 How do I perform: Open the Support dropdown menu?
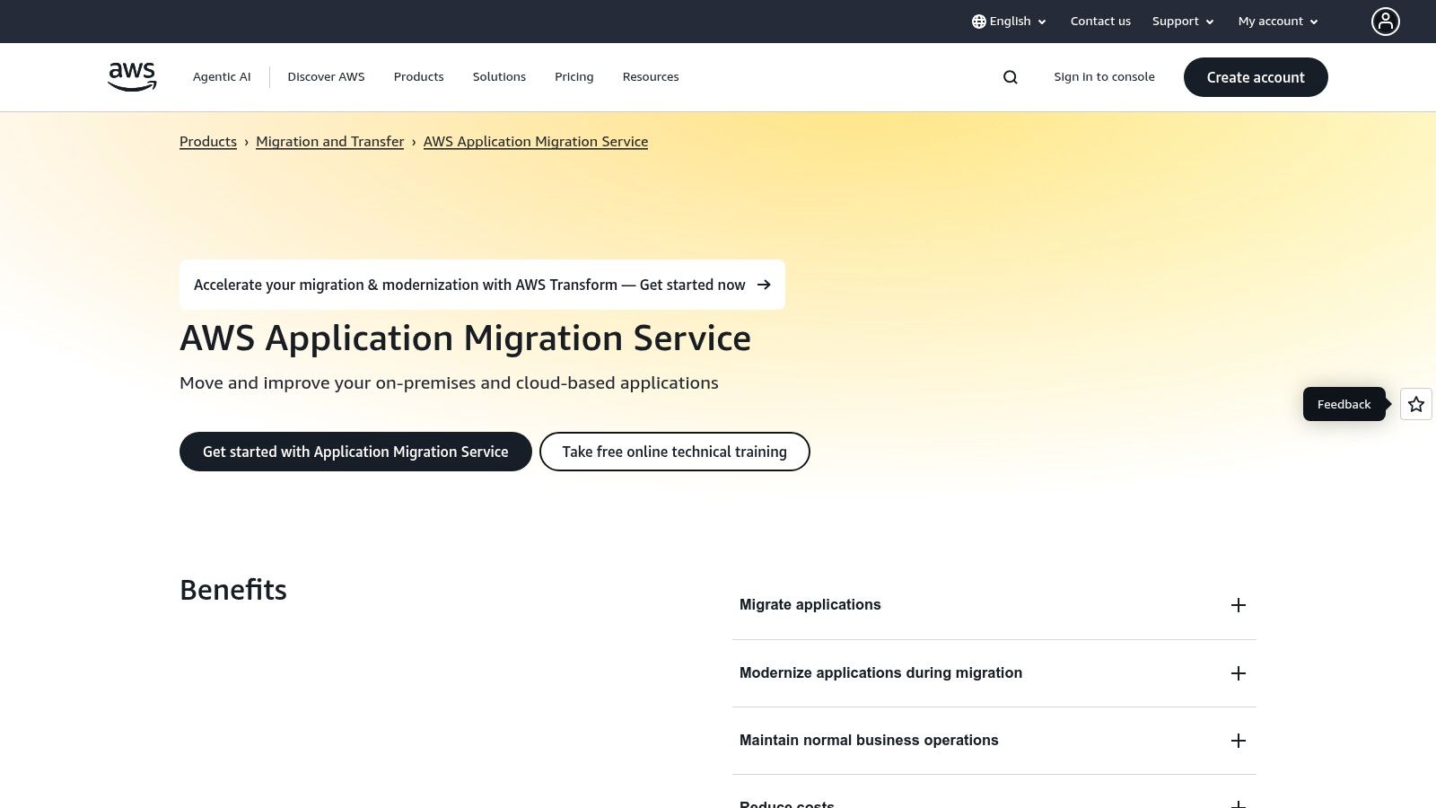(x=1183, y=22)
